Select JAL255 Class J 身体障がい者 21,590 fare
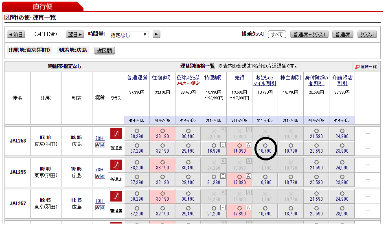Image resolution: width=388 pixels, height=228 pixels. 316,165
